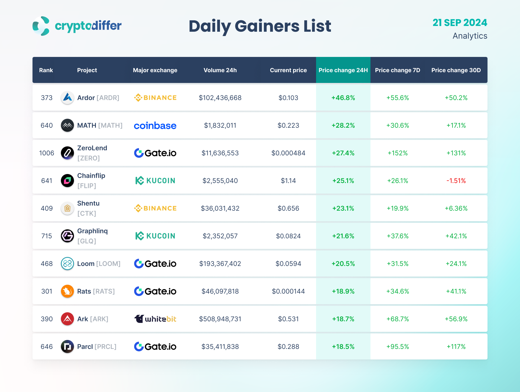Click Chainflip's red -1.51% 30D value
Screen dimensions: 520x392
pyautogui.click(x=456, y=181)
